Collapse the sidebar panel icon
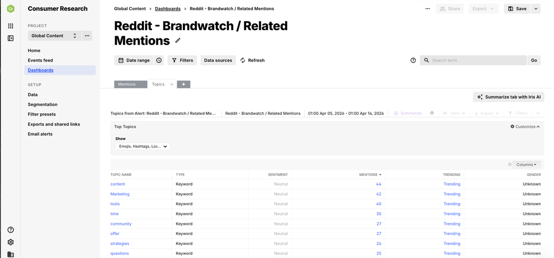The image size is (554, 258). pyautogui.click(x=11, y=38)
